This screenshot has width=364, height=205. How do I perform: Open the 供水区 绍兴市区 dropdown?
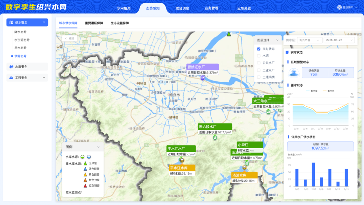point(309,40)
